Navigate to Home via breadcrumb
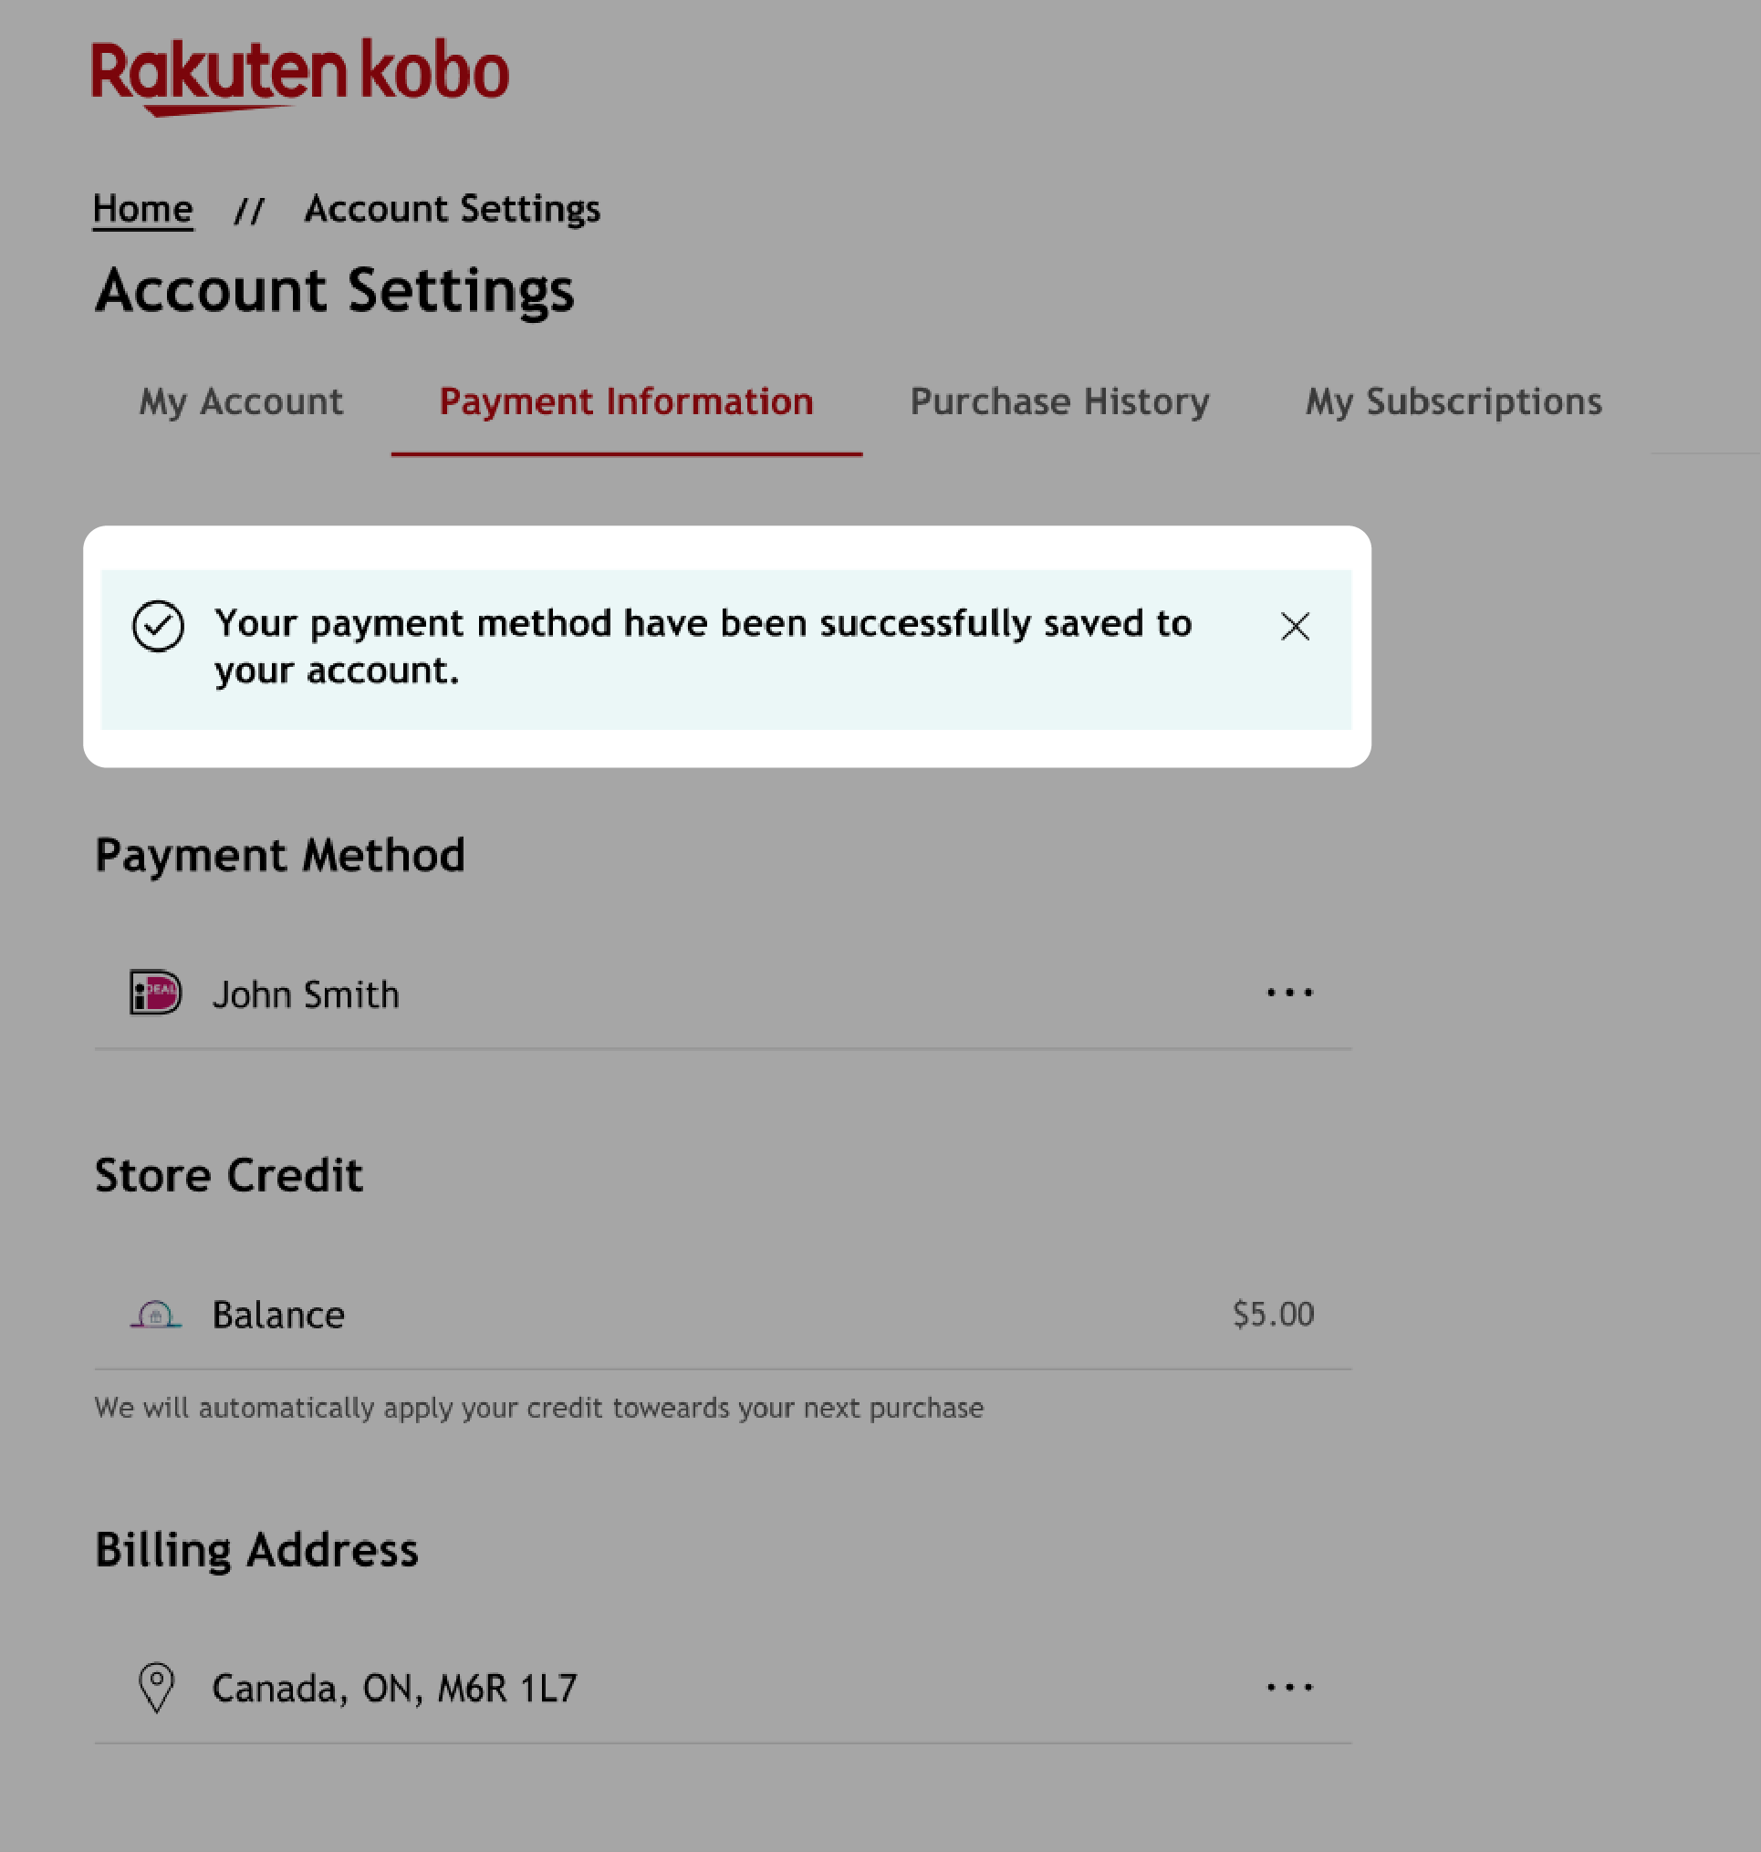The height and width of the screenshot is (1852, 1761). tap(142, 207)
